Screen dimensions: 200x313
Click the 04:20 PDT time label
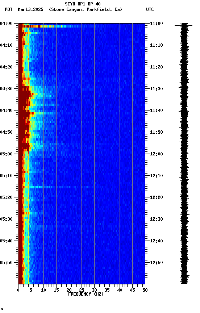point(6,67)
